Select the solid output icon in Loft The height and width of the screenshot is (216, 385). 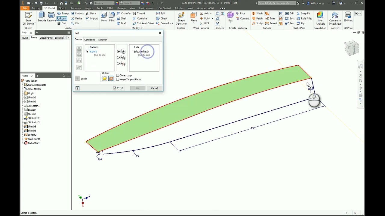coord(104,79)
